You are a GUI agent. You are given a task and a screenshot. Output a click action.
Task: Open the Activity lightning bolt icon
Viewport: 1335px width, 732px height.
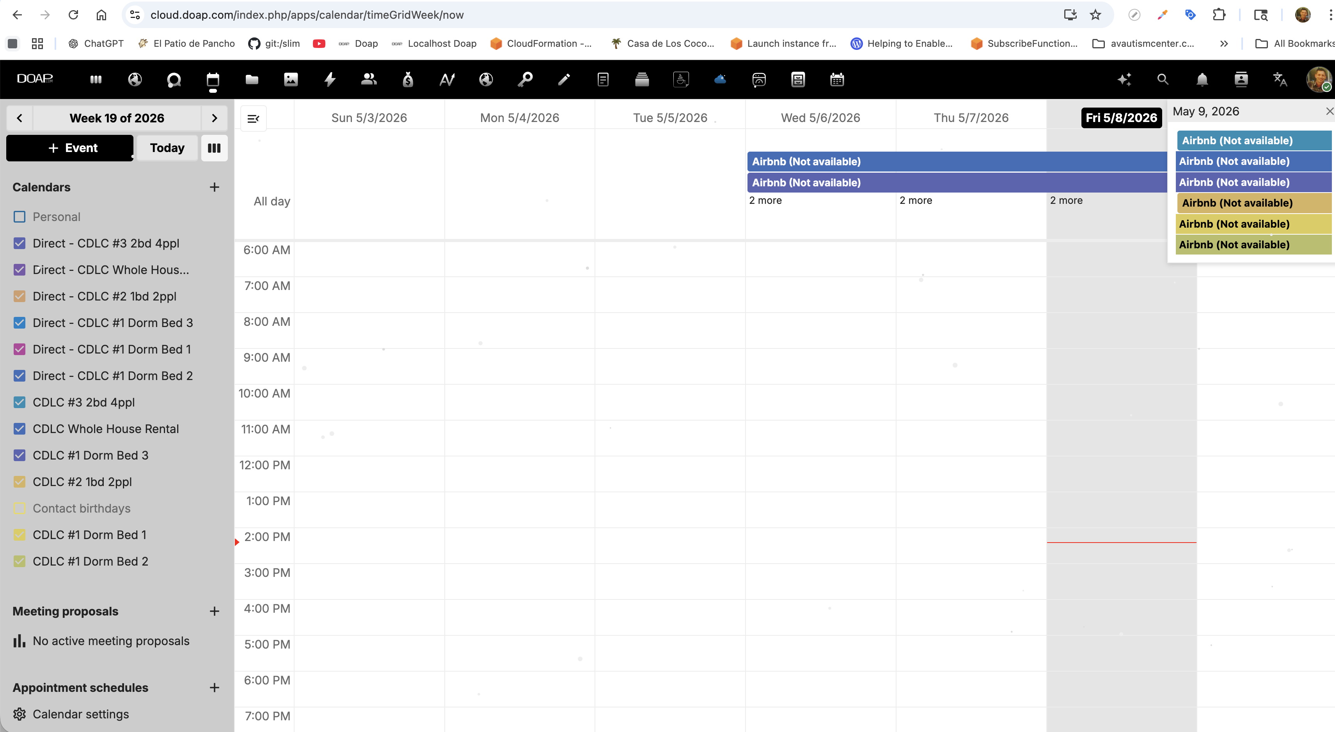click(x=330, y=79)
